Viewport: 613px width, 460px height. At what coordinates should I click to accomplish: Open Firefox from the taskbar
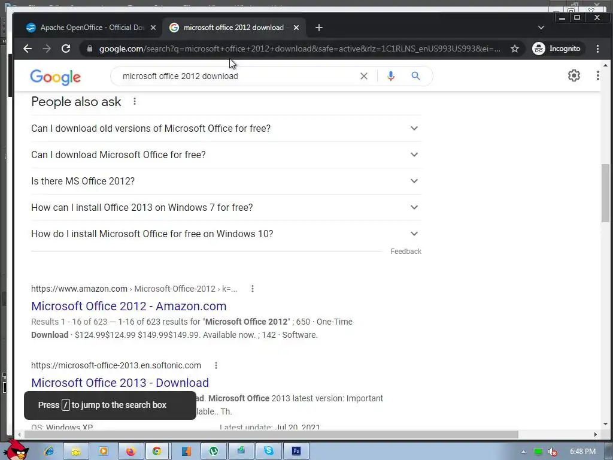click(131, 451)
